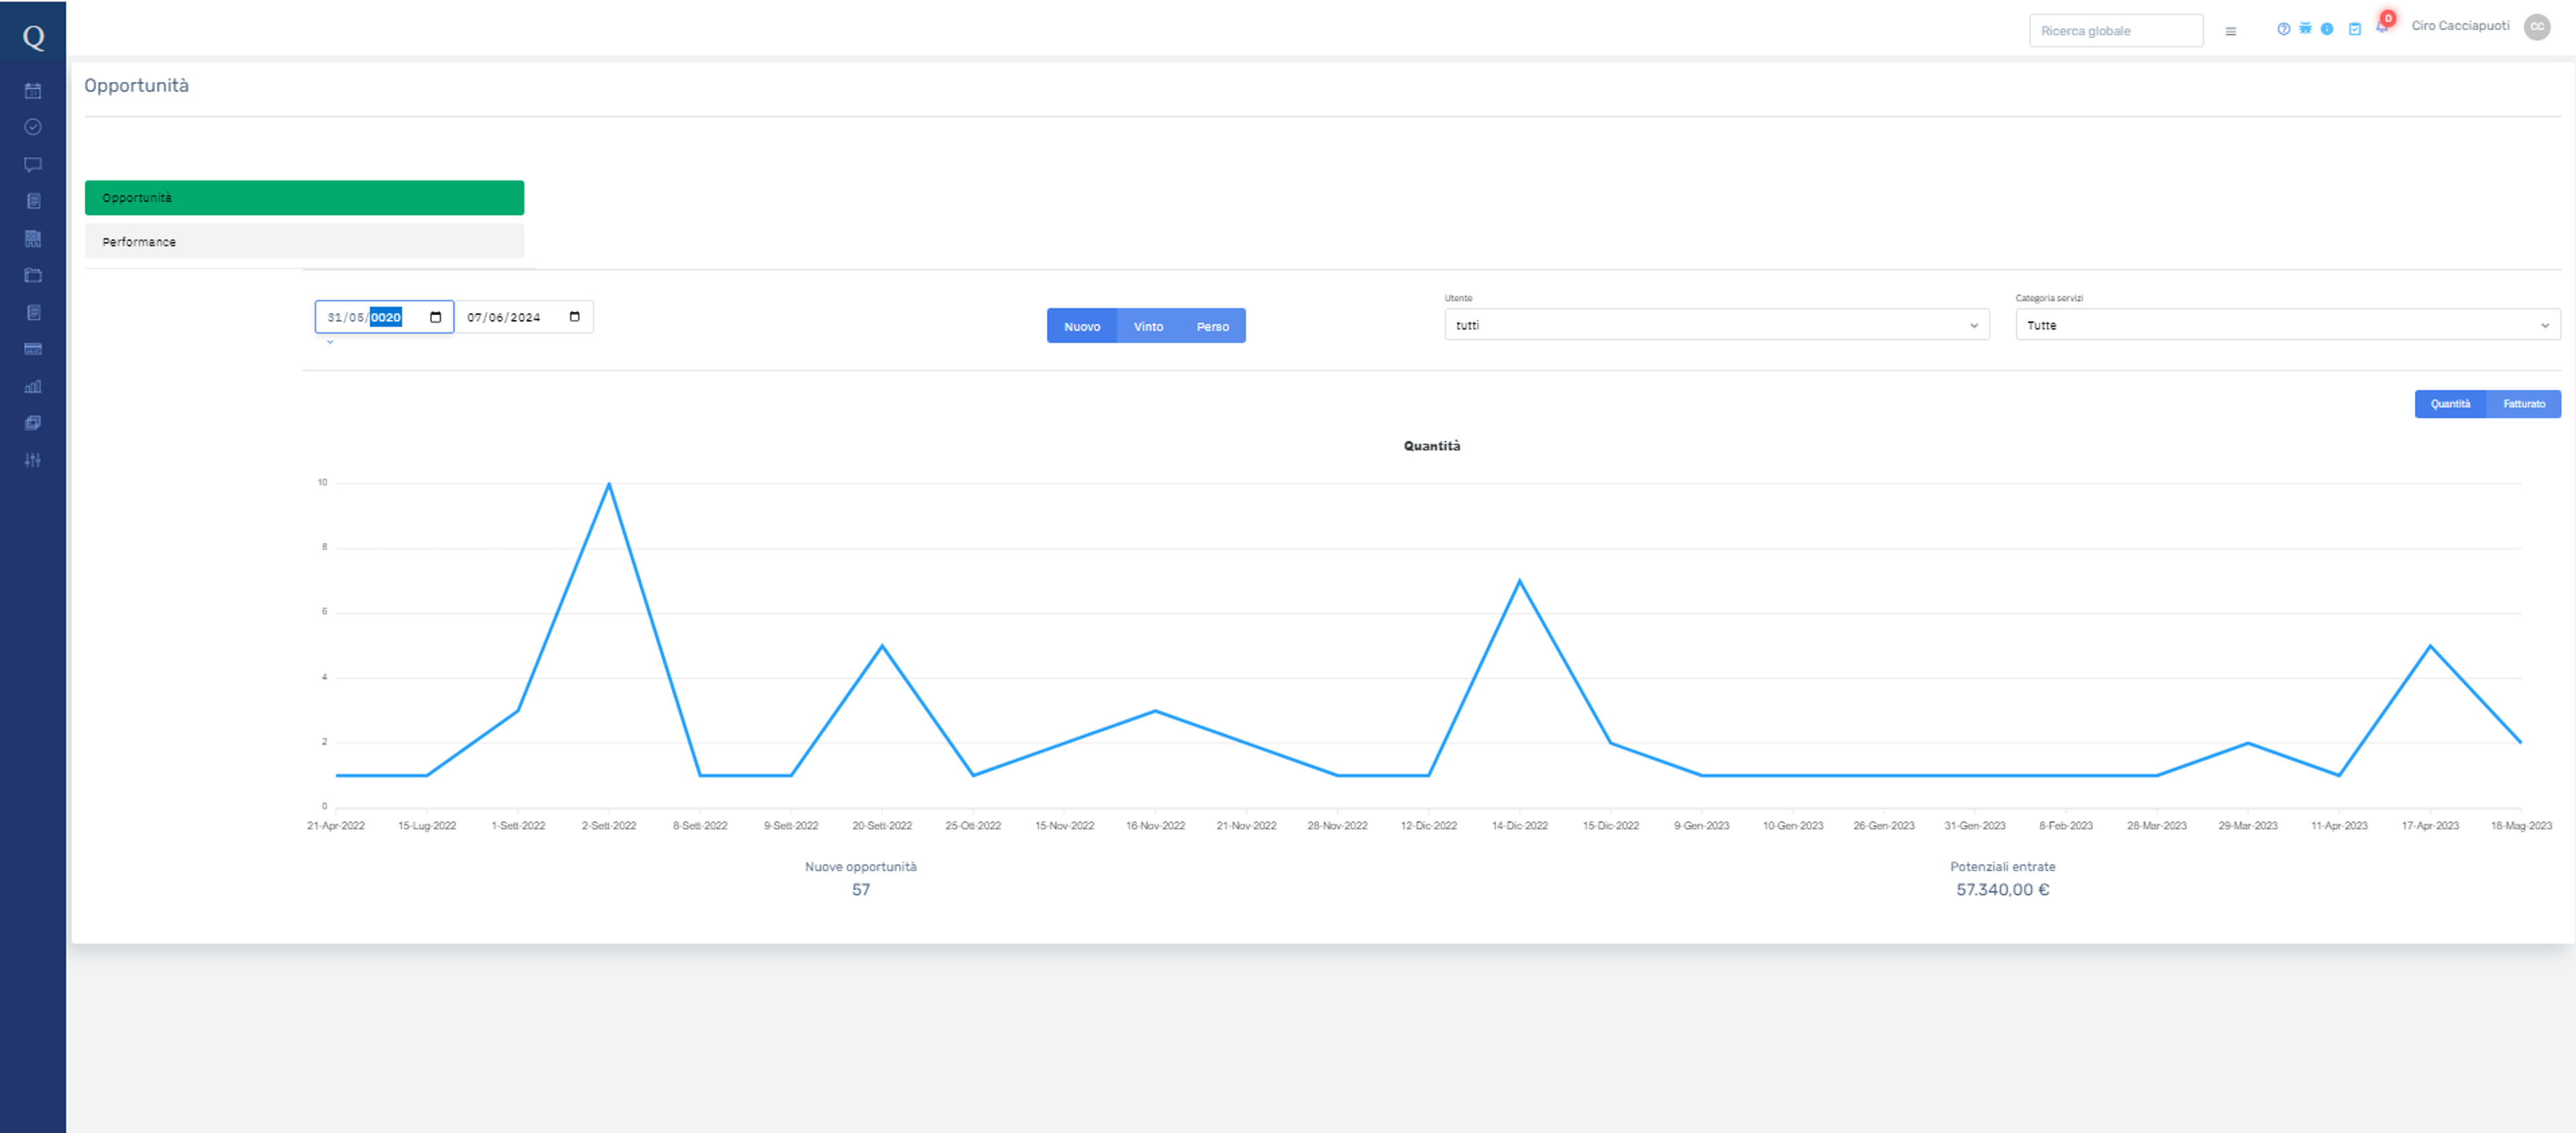The height and width of the screenshot is (1133, 2576).
Task: Open the calendar in the sidebar
Action: coord(33,91)
